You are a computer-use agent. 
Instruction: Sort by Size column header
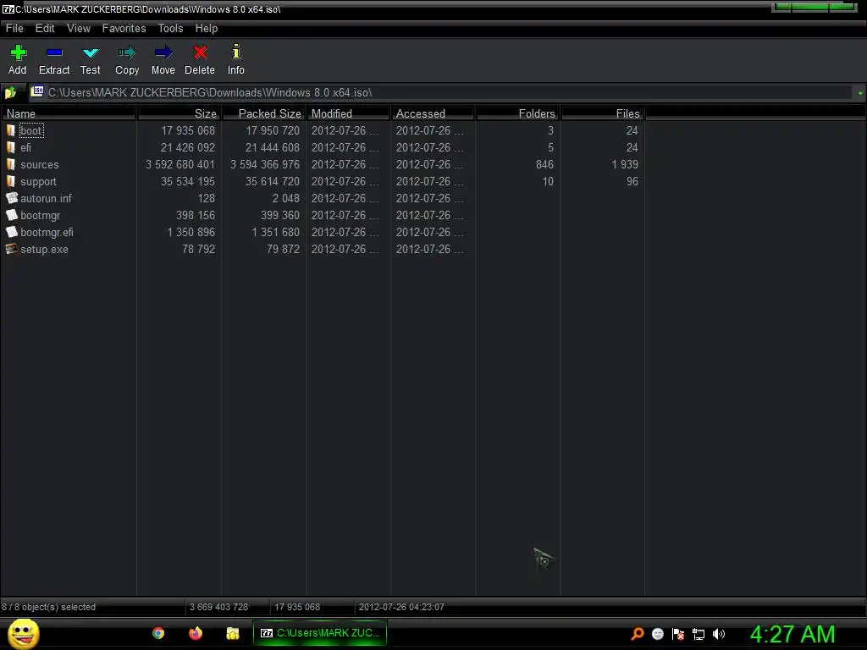(179, 113)
